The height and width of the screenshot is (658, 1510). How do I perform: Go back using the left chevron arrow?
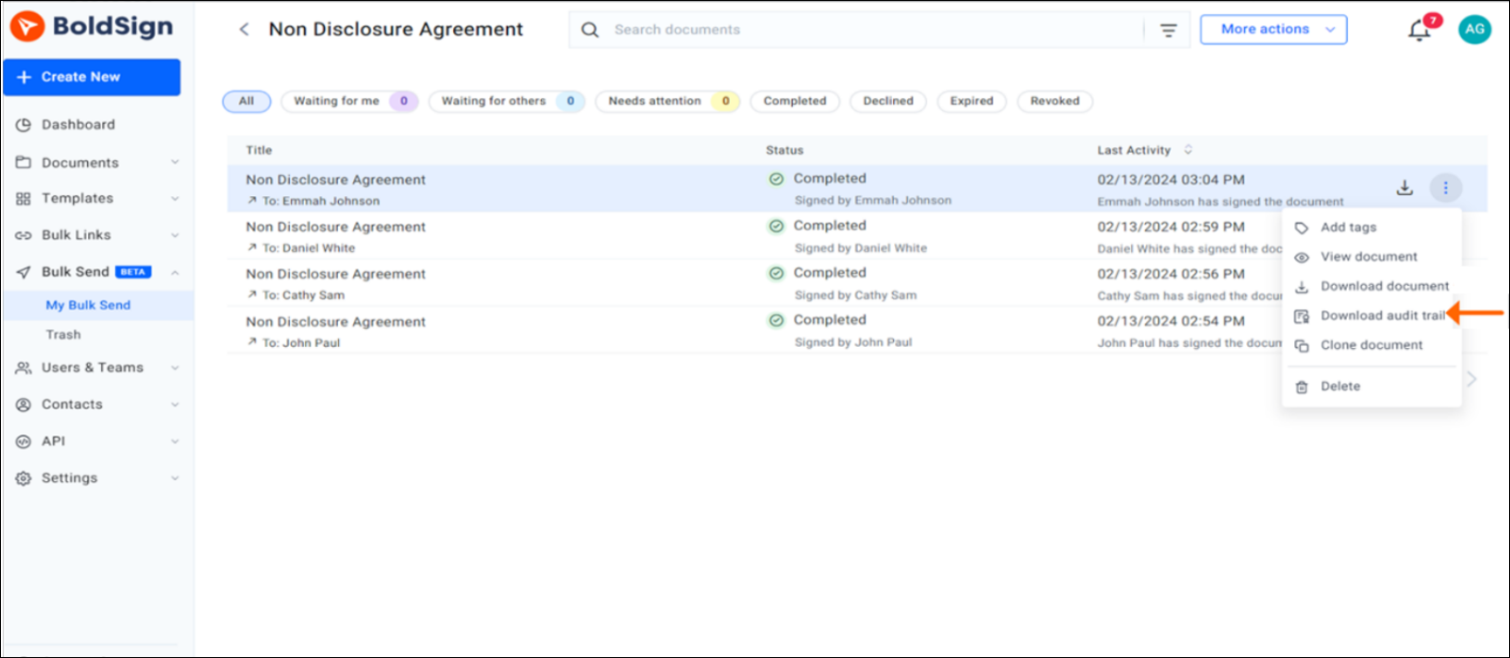coord(244,30)
